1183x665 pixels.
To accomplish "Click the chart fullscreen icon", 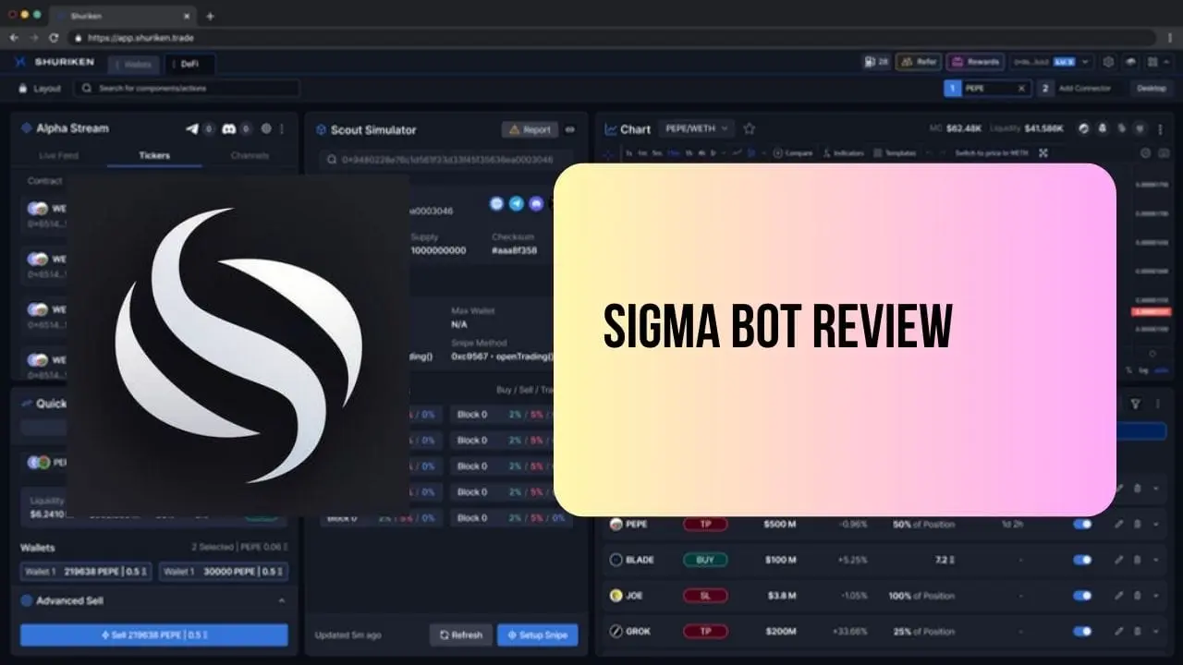I will point(1043,153).
